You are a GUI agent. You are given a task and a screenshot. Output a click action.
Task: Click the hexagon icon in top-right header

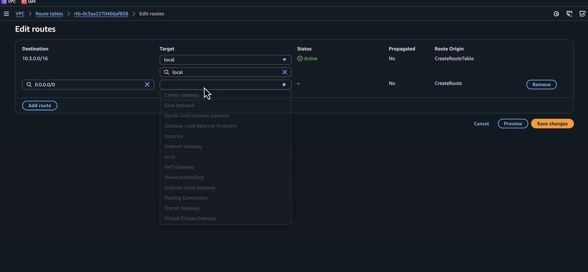pos(556,14)
